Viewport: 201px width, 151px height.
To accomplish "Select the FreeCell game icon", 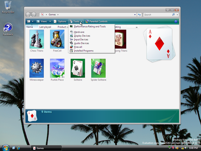I will [57, 39].
